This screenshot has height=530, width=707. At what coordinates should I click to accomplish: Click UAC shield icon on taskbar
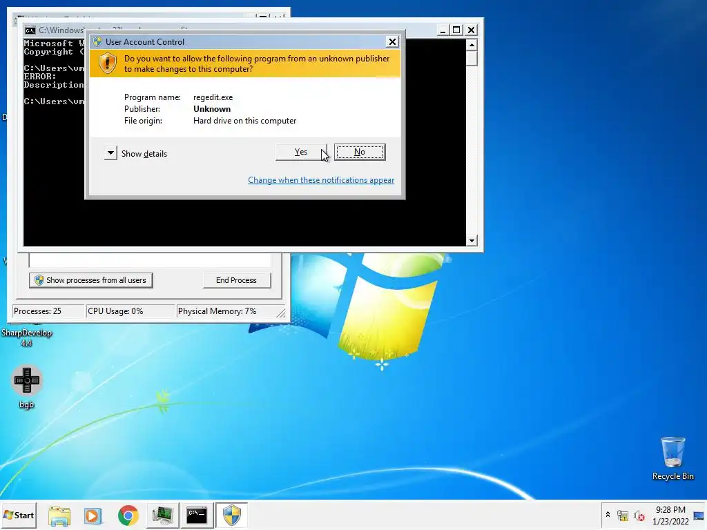232,516
